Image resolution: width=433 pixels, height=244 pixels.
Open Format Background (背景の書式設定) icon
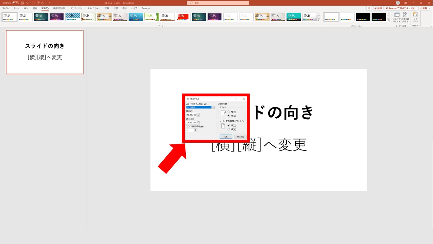[x=405, y=17]
